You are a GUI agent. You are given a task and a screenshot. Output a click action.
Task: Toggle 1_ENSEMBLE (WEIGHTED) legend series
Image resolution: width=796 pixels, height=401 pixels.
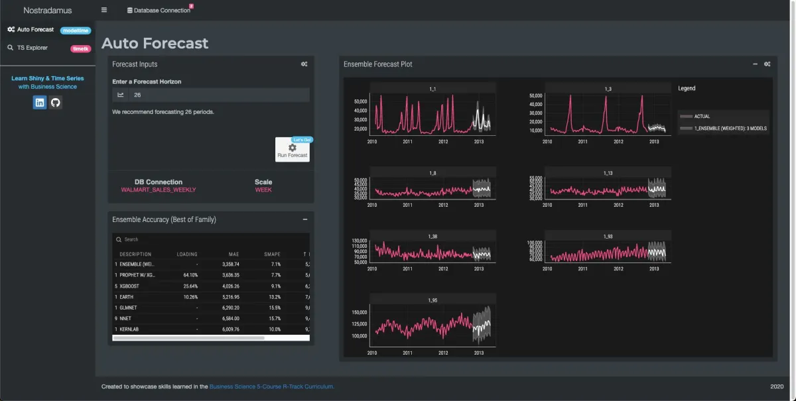[x=723, y=129]
